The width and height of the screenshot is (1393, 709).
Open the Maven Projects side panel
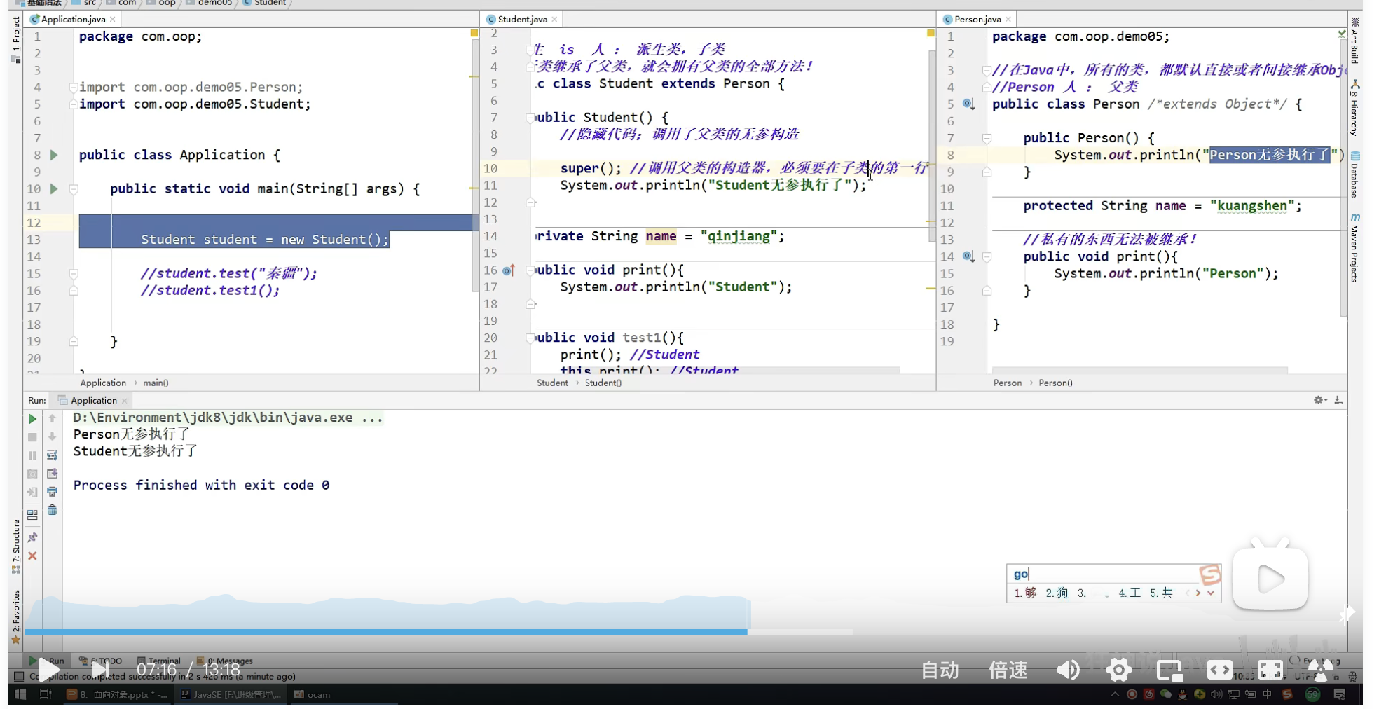pyautogui.click(x=1354, y=248)
